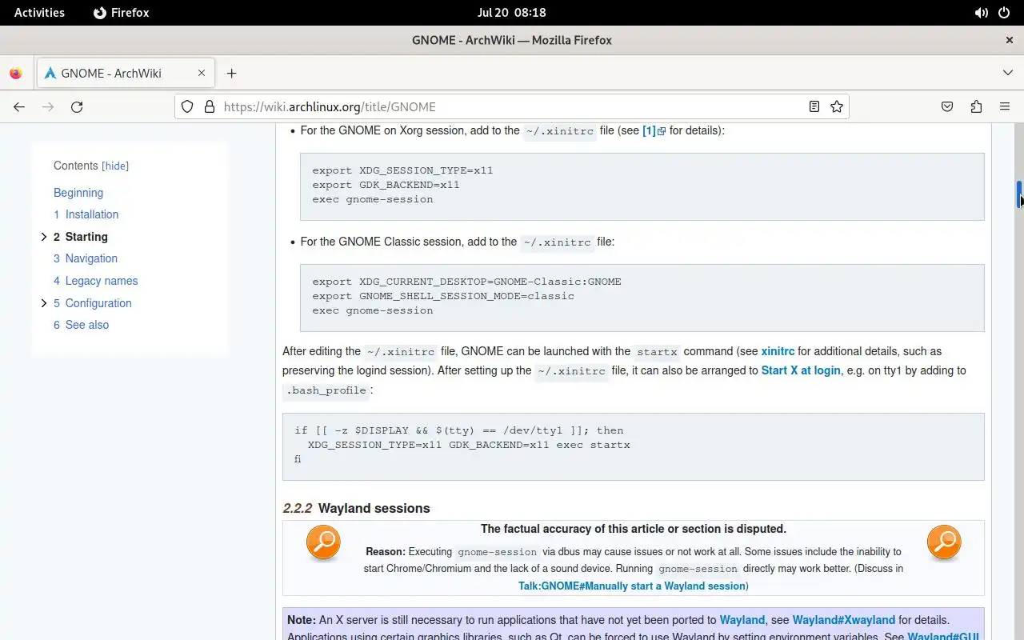
Task: Click the forward navigation arrow
Action: click(x=48, y=106)
